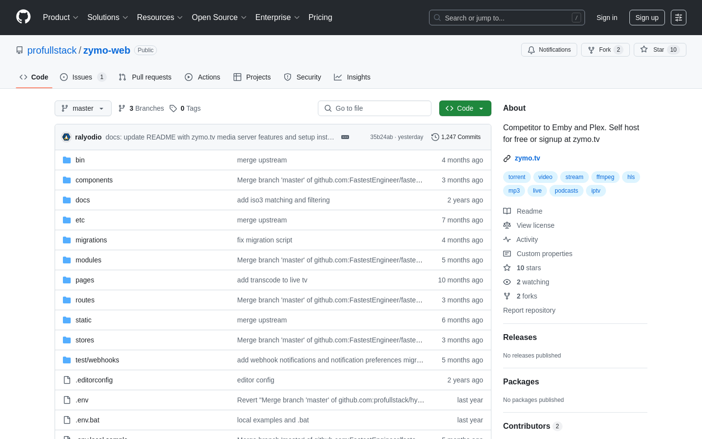This screenshot has width=702, height=439.
Task: Open the profullstack owner link
Action: point(52,50)
